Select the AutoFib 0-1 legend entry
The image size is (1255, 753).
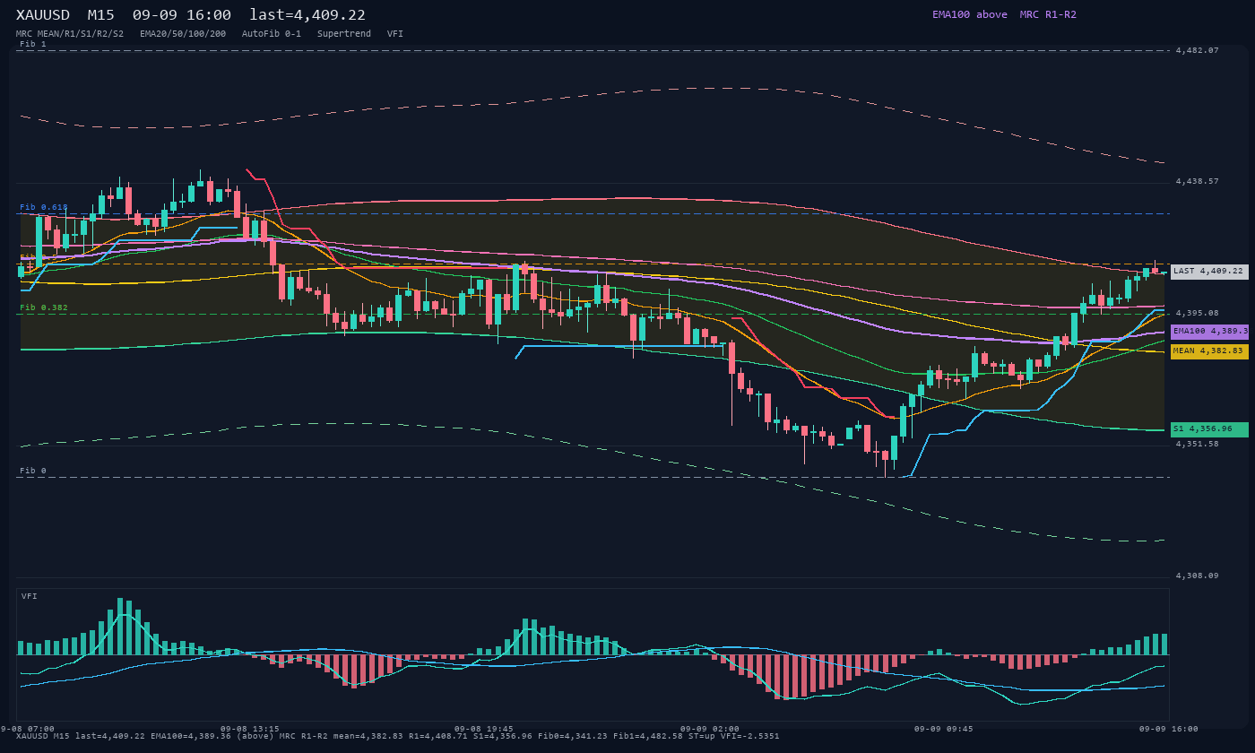click(x=272, y=34)
